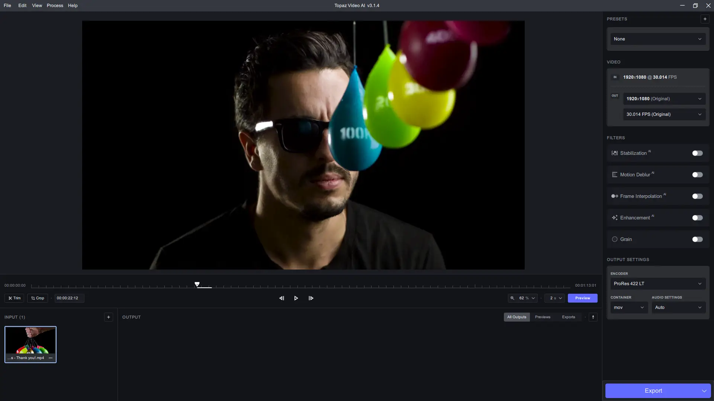Screen dimensions: 714x401
Task: Add input video with plus icon
Action: (109, 317)
